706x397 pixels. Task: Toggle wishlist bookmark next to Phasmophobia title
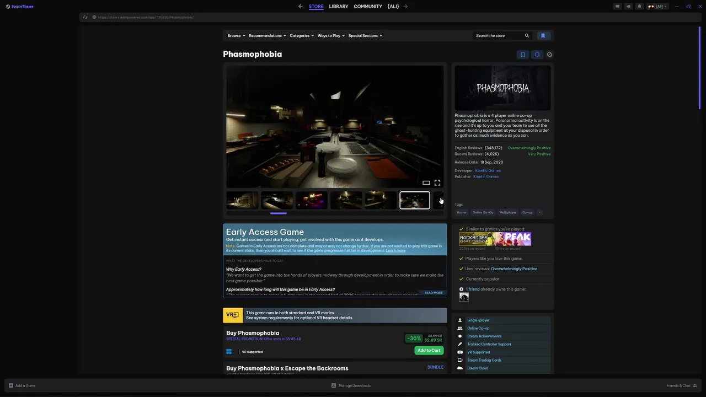coord(523,55)
